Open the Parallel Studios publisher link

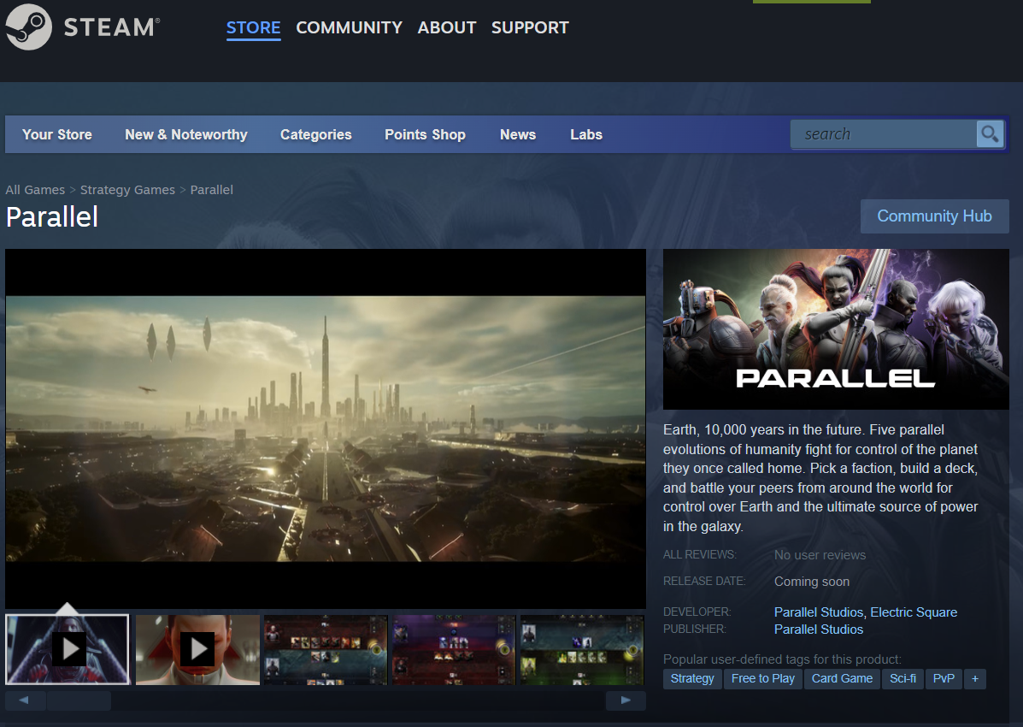tap(818, 629)
